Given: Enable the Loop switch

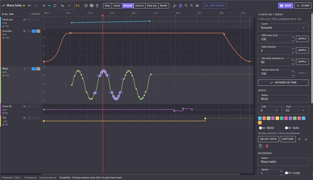Looking at the screenshot, I should pos(288,173).
